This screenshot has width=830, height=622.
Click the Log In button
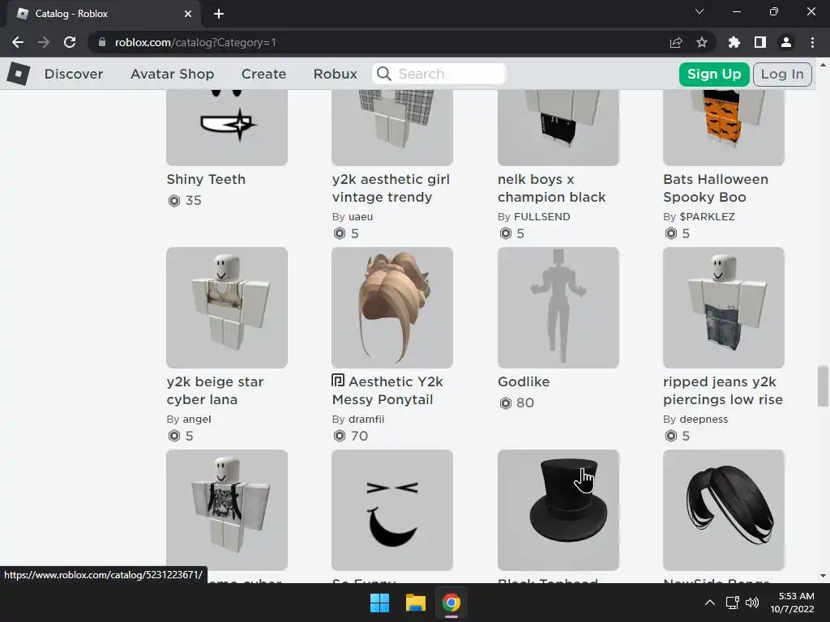782,74
